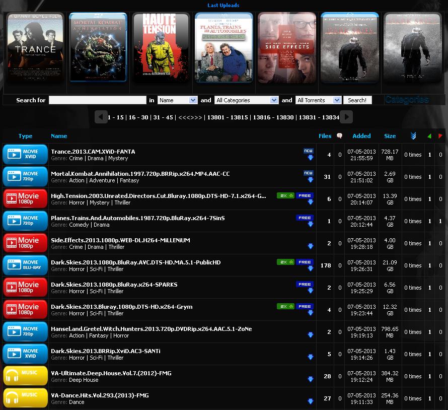Open the Mortal Kombat Annihilation poster
The height and width of the screenshot is (410, 448).
[x=98, y=47]
